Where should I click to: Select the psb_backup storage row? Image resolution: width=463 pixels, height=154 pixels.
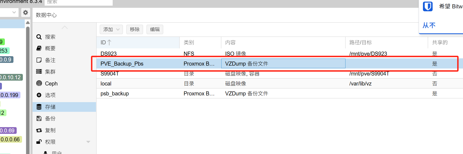tap(115, 94)
